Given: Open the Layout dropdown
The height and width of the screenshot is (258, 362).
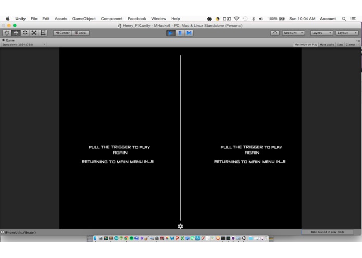Looking at the screenshot, I should coord(347,33).
